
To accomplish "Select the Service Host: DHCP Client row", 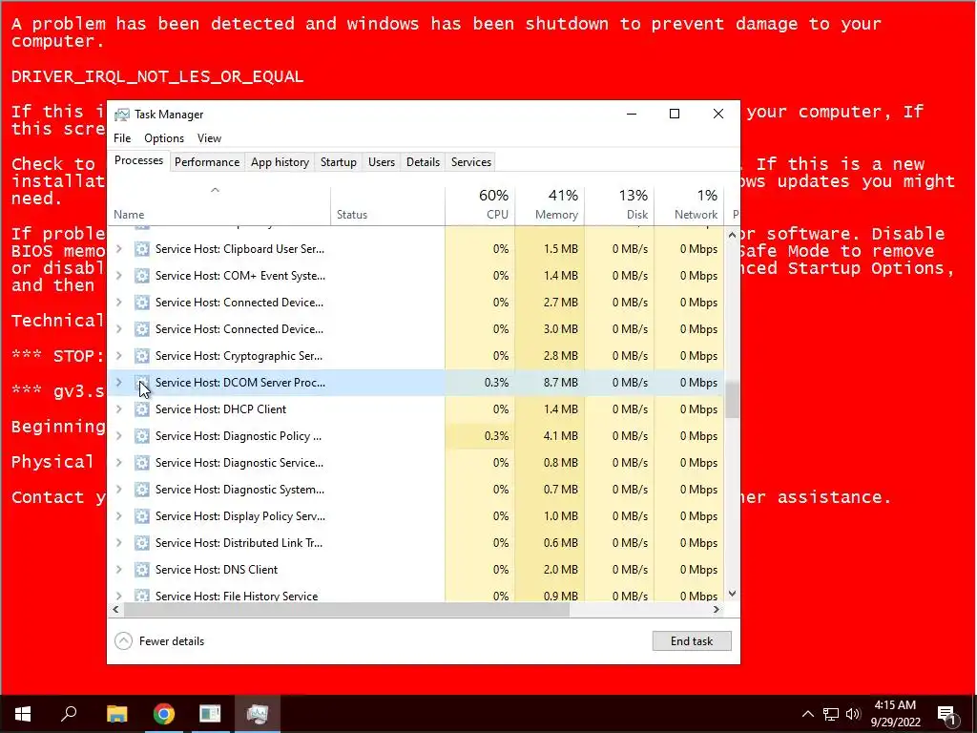I will pos(416,409).
